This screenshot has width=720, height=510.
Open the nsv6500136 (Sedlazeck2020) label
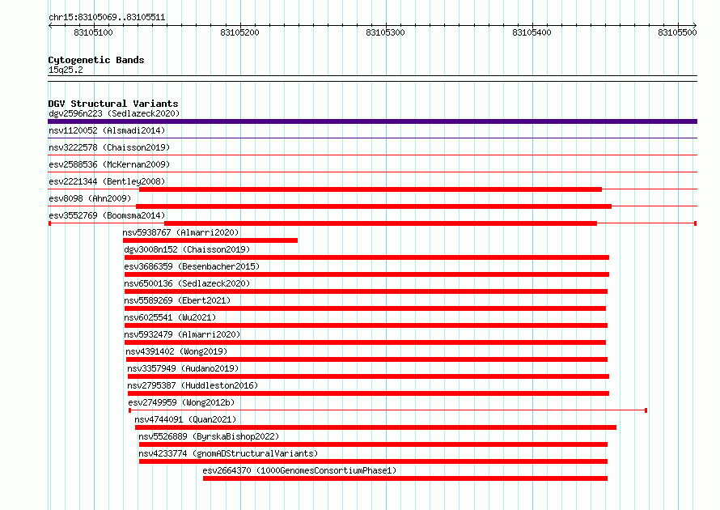click(187, 283)
